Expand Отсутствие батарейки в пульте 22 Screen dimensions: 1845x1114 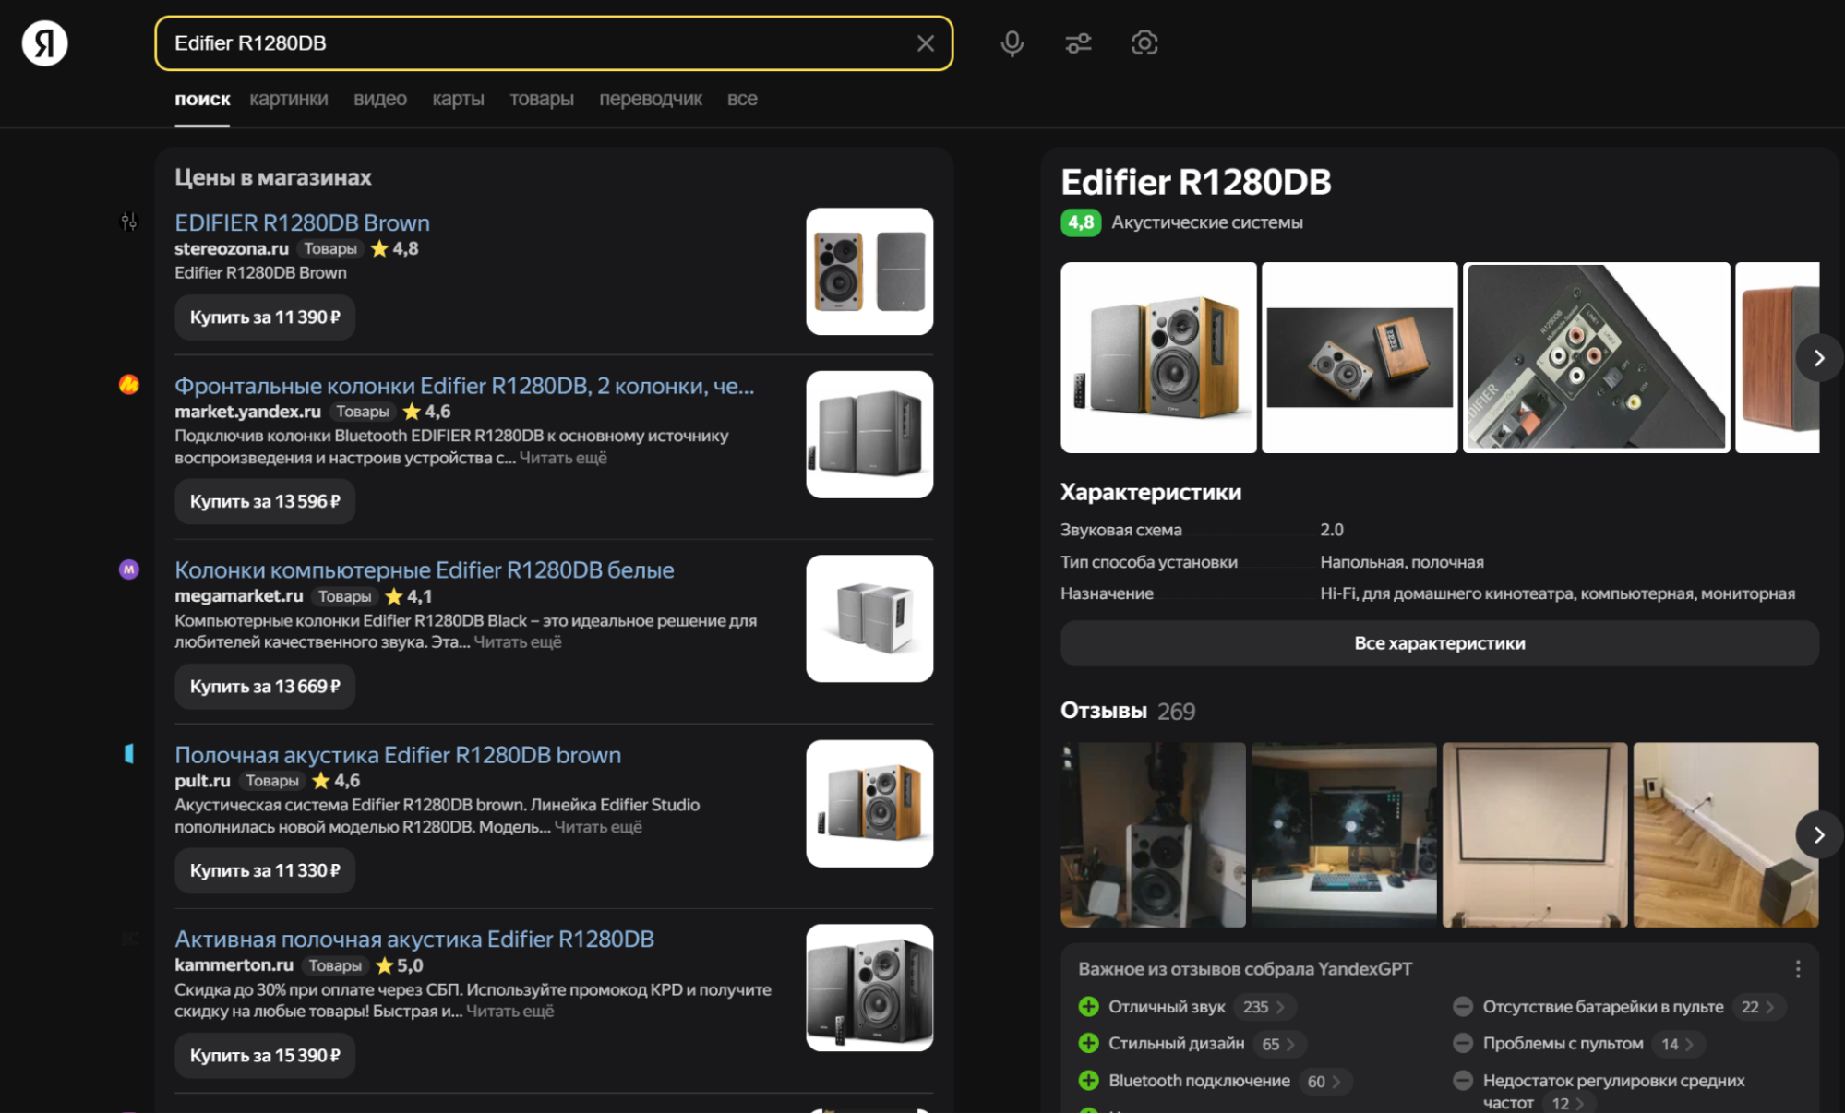pos(1757,1007)
